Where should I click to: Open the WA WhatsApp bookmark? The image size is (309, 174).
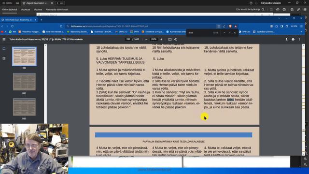point(12,31)
